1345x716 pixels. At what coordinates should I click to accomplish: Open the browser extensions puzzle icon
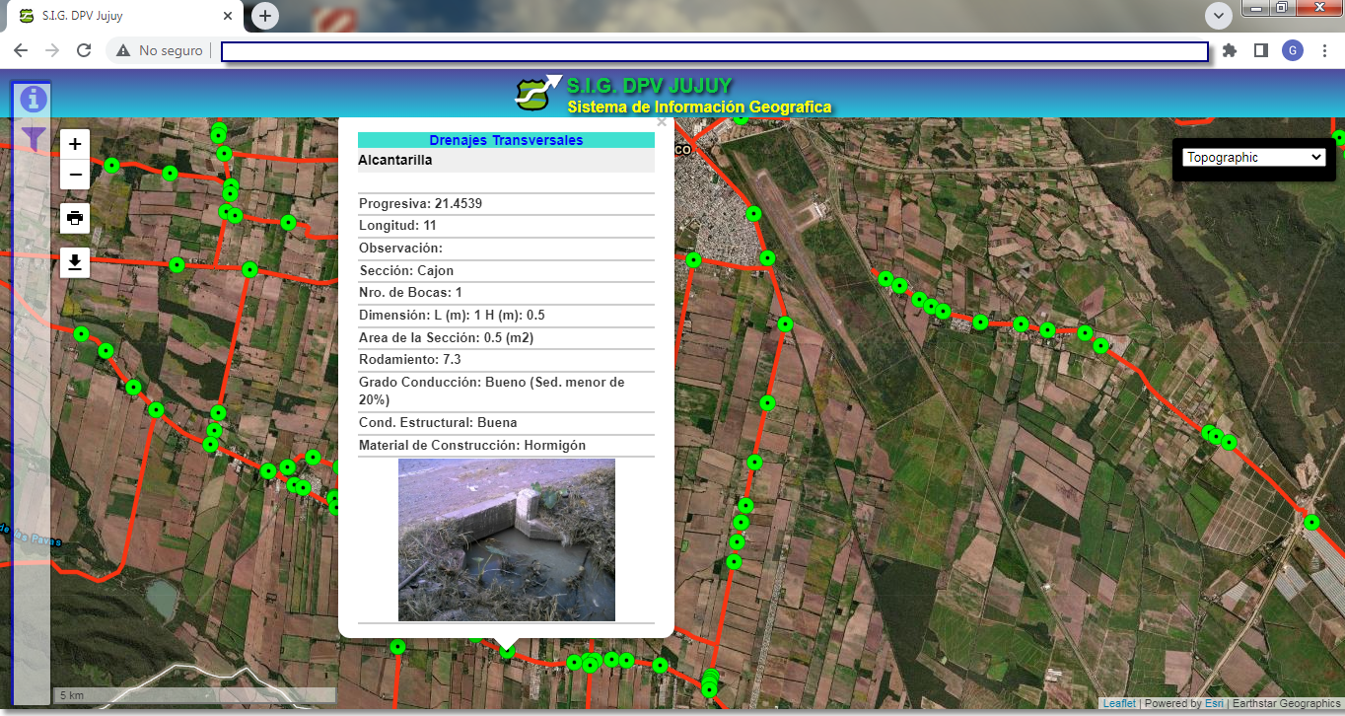coord(1230,50)
